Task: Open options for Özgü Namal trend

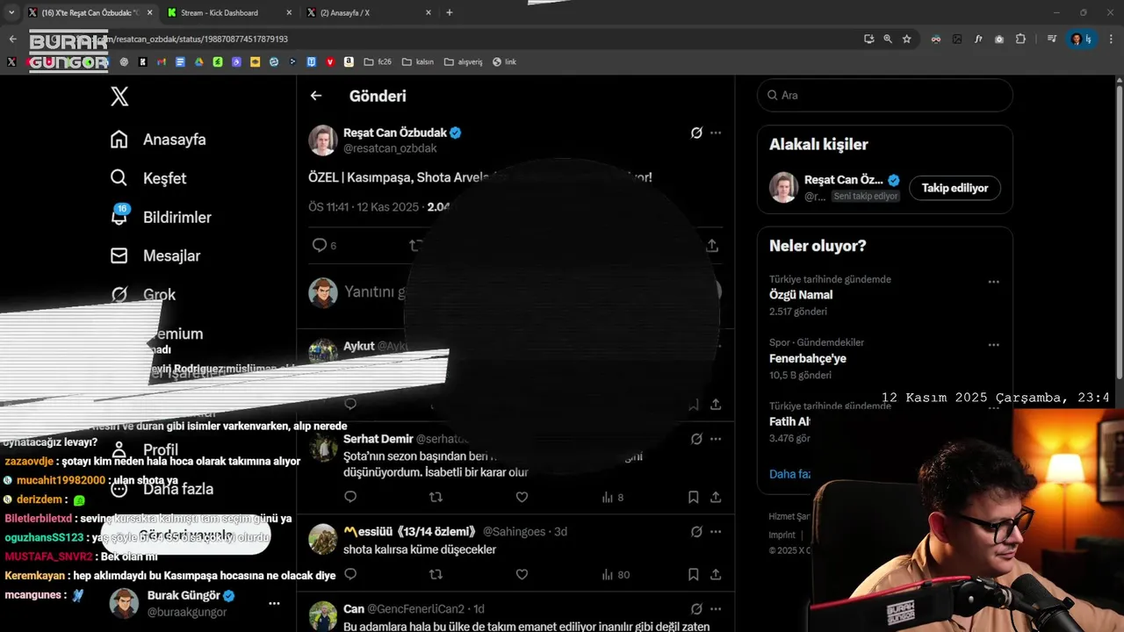Action: pos(994,282)
